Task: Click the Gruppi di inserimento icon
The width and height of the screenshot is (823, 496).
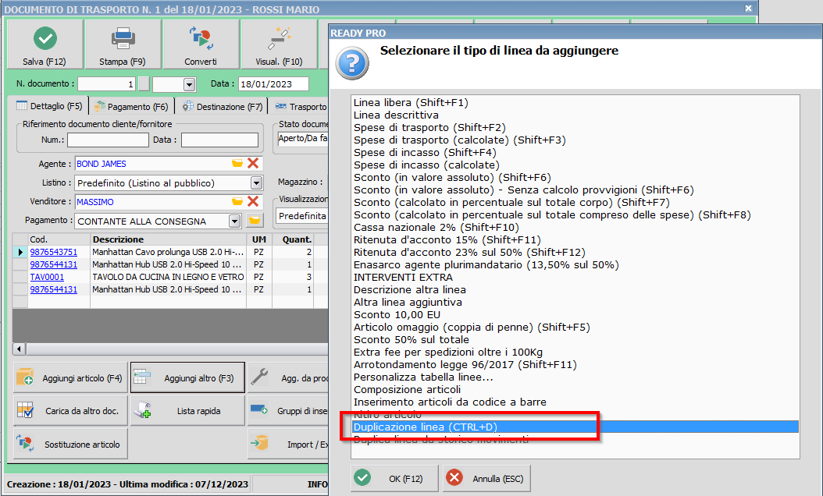Action: click(x=259, y=409)
